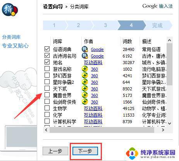Select wizard step 4
179x161 pixels.
click(131, 25)
